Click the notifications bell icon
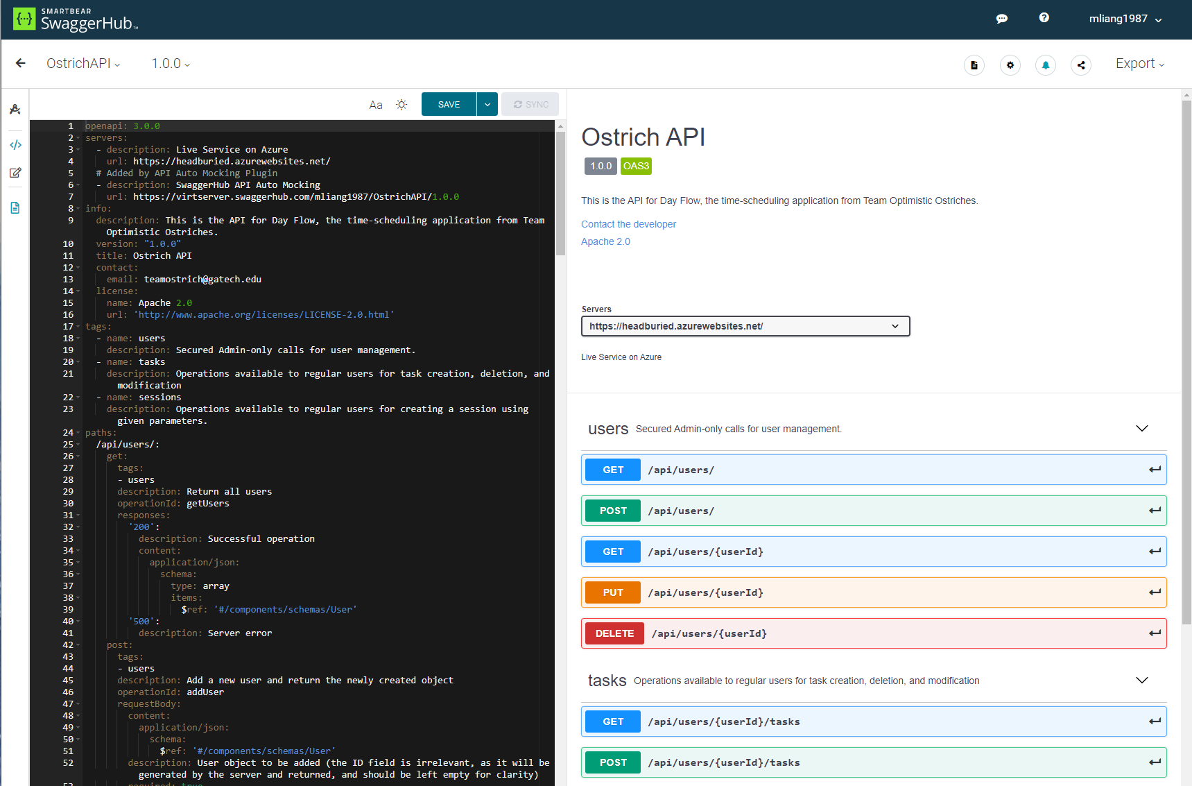 [1046, 65]
